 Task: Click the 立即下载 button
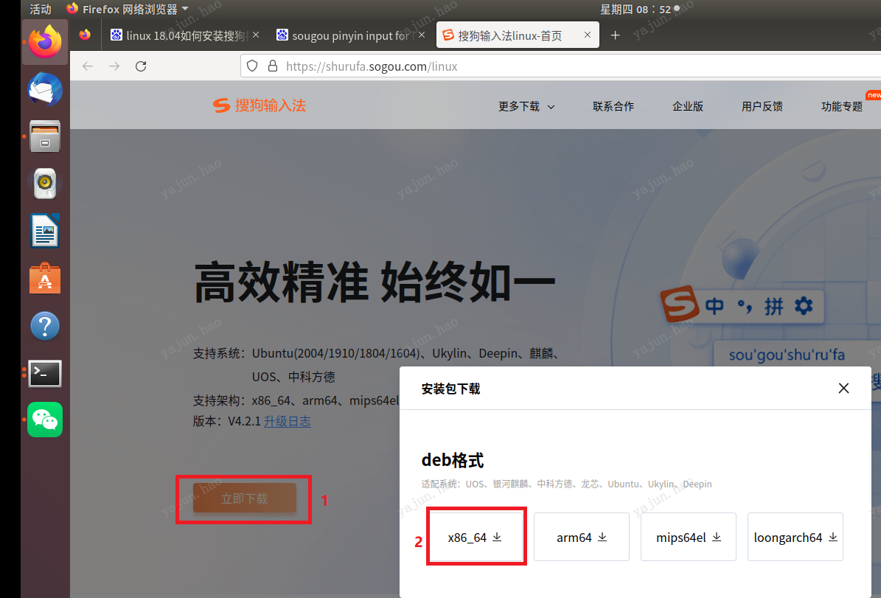(245, 498)
